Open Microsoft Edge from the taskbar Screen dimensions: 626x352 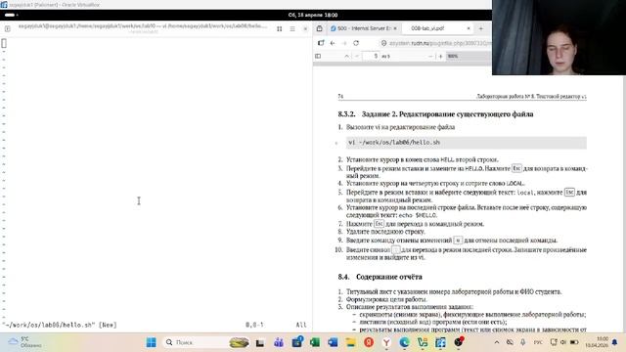(x=404, y=342)
